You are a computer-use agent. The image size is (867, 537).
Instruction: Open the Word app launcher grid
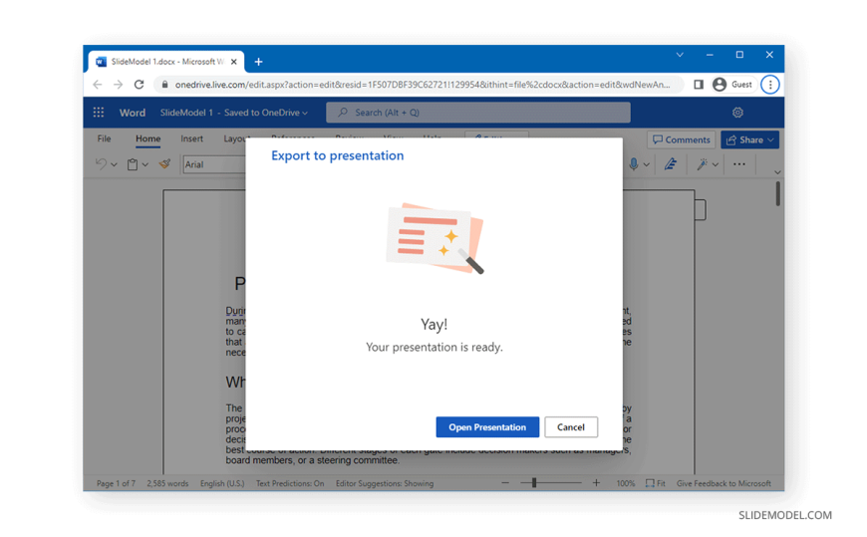(99, 113)
